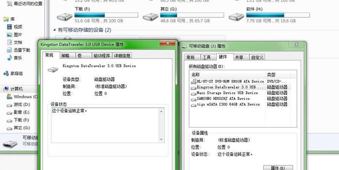The height and width of the screenshot is (170, 339).
Task: Click '7.79 GB 可用，共 19.6 GB' text
Action: pos(271,21)
